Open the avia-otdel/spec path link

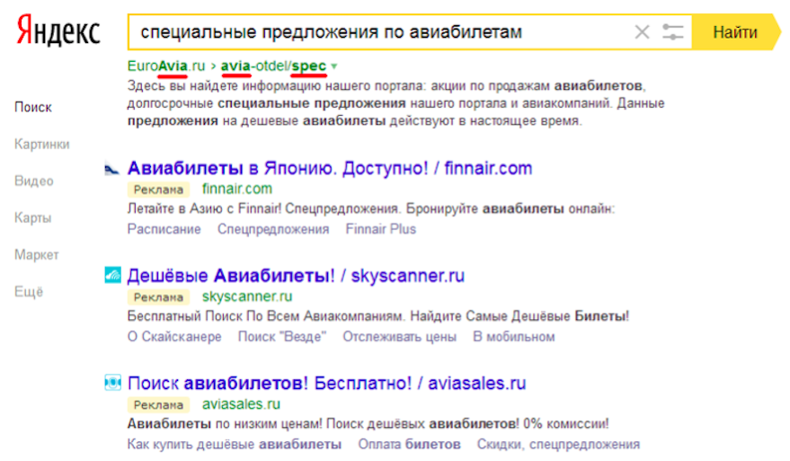pos(273,66)
